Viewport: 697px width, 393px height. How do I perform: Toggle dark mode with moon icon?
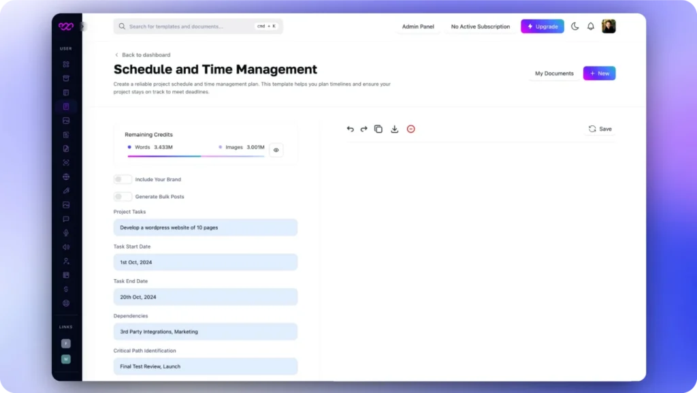(x=574, y=27)
